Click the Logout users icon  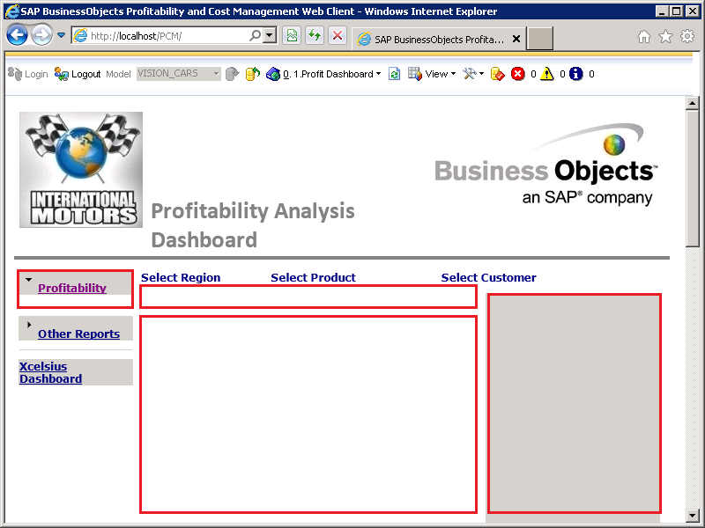click(61, 74)
